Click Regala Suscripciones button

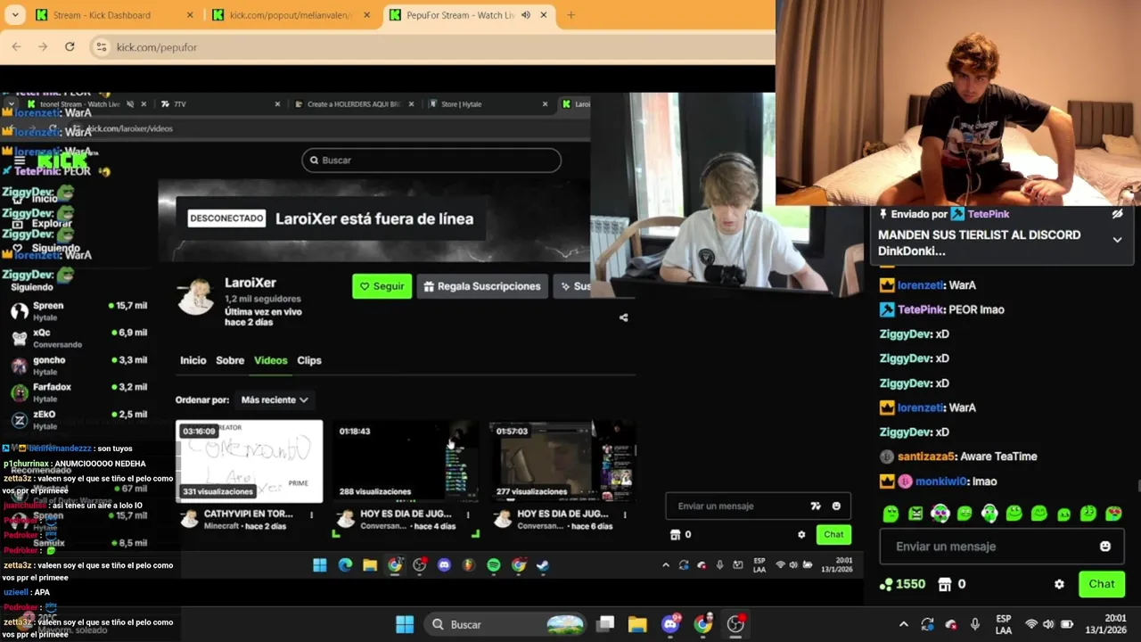point(482,286)
